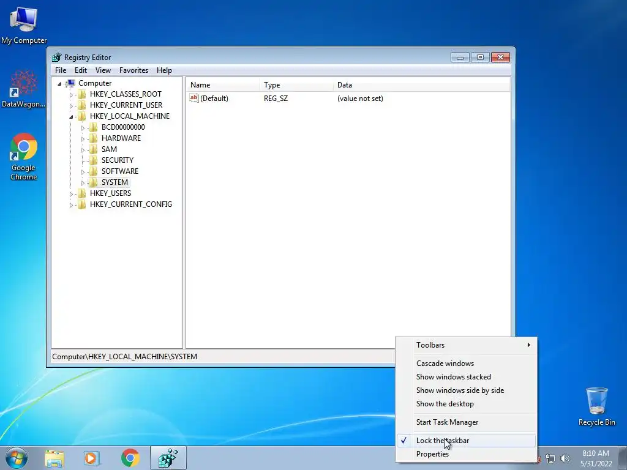Toggle the Lock the taskbar option
The image size is (627, 470).
pos(466,441)
